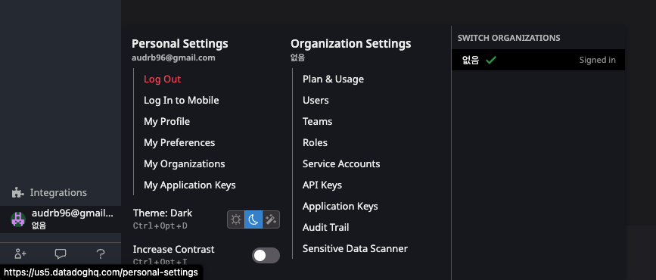The width and height of the screenshot is (656, 280).
Task: Select the light theme sun icon
Action: click(x=236, y=219)
